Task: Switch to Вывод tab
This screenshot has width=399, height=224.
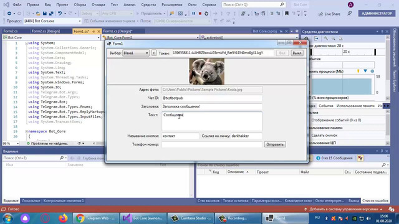Action: 353,200
